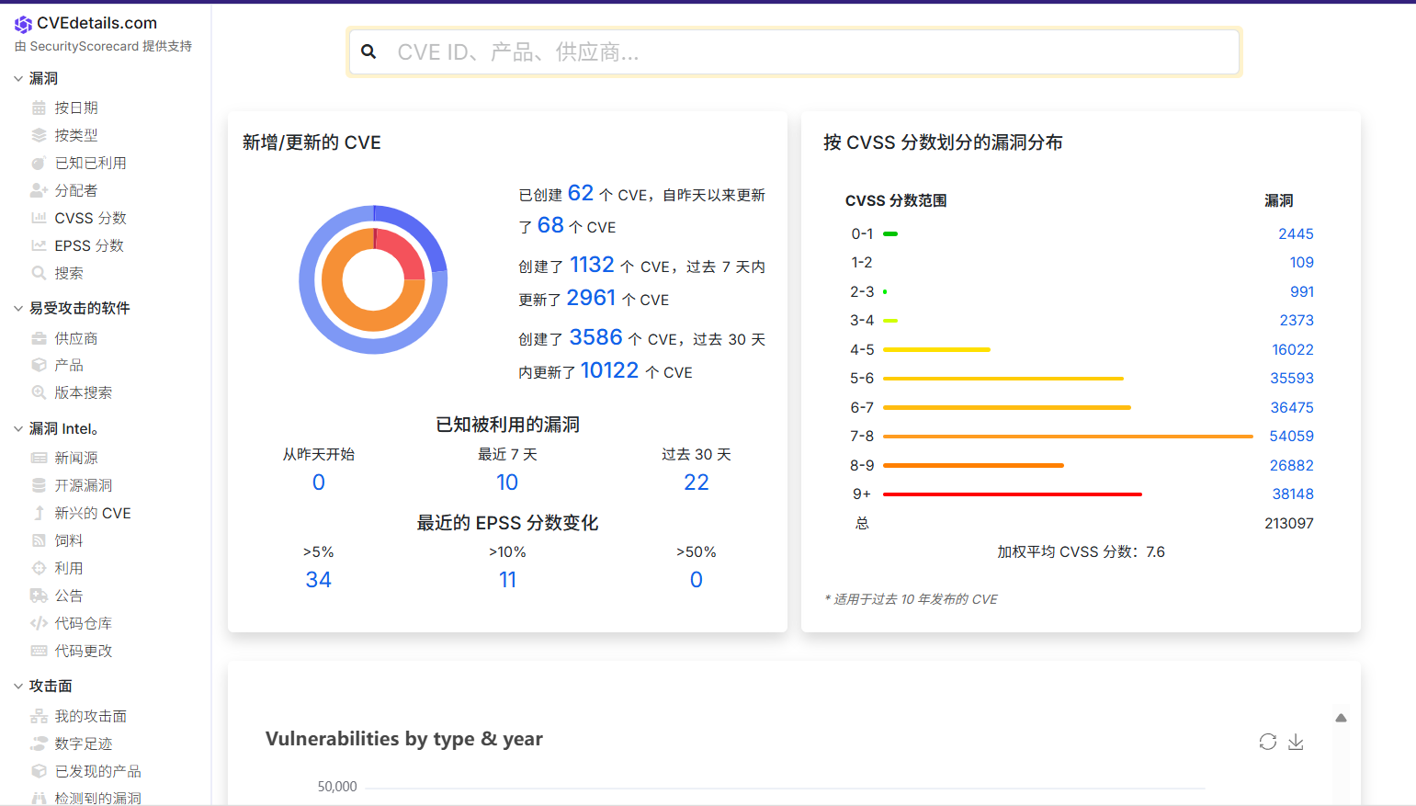This screenshot has width=1416, height=806.
Task: Open the 22 exploited in 30 days link
Action: point(696,482)
